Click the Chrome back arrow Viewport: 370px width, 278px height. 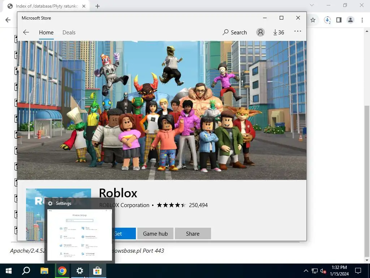pyautogui.click(x=8, y=20)
